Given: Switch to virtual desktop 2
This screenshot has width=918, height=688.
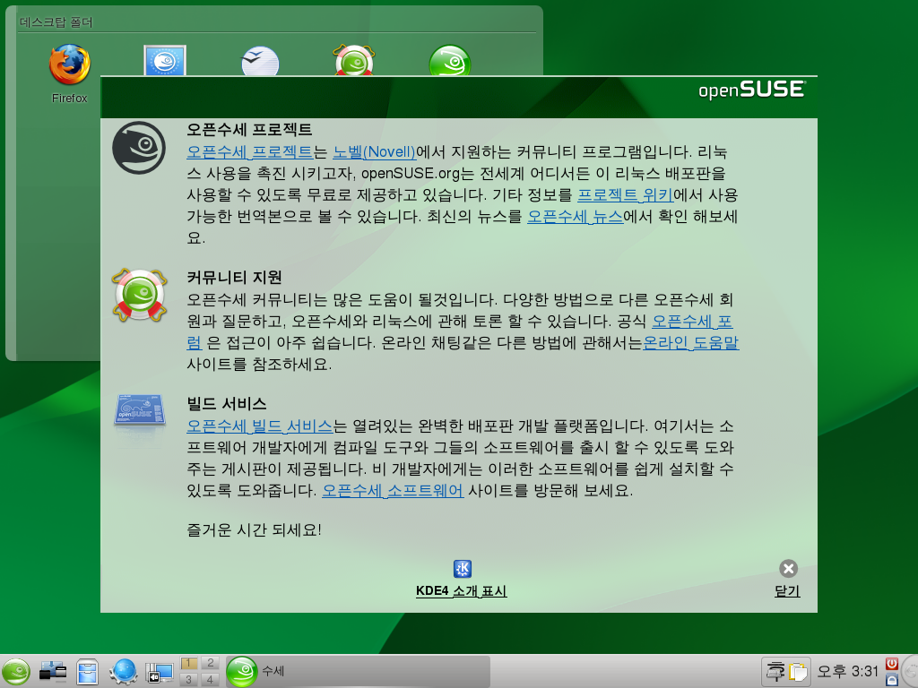Looking at the screenshot, I should (210, 663).
